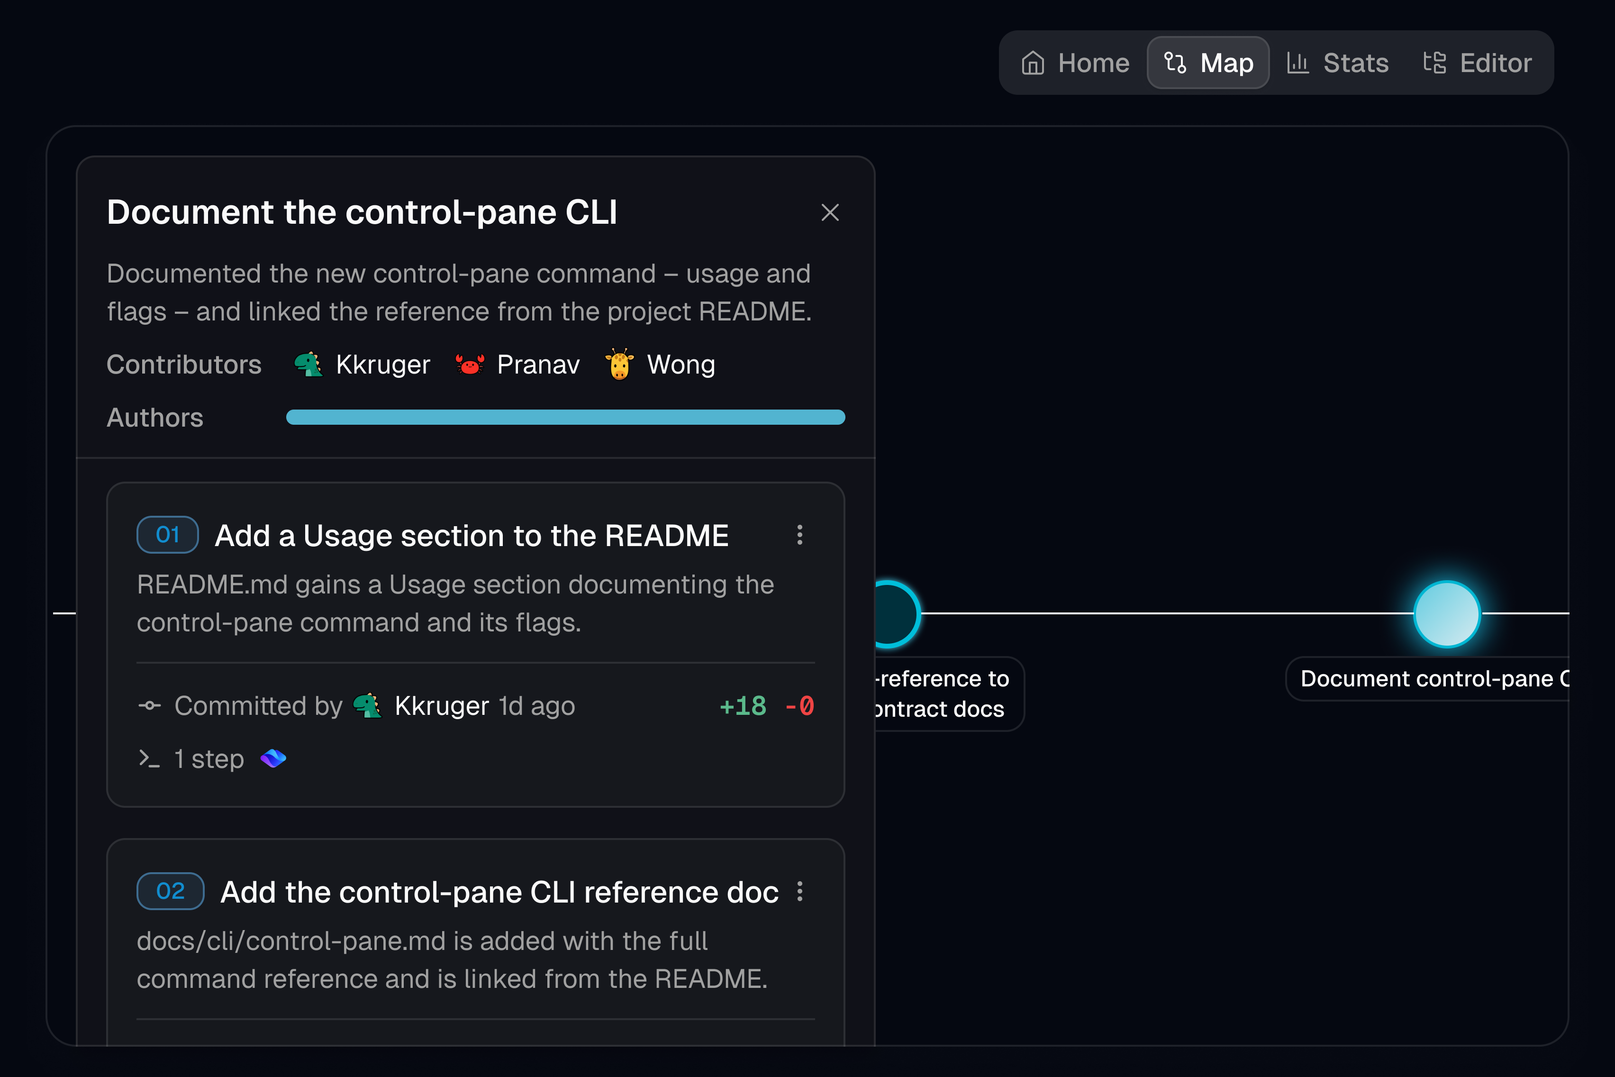Click Kkruger's dinosaur avatar in Contributors
The image size is (1615, 1077).
tap(308, 365)
